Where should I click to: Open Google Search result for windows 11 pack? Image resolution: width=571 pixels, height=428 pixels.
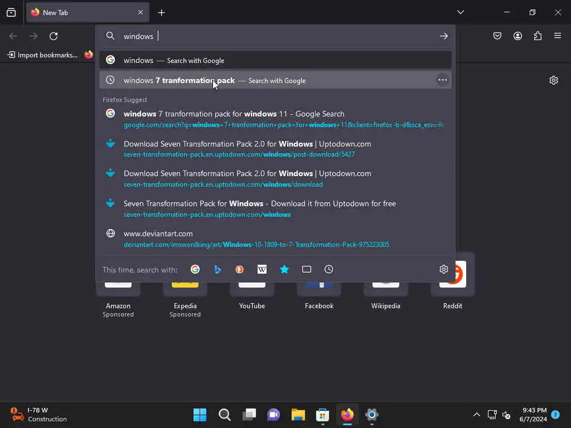tap(275, 119)
